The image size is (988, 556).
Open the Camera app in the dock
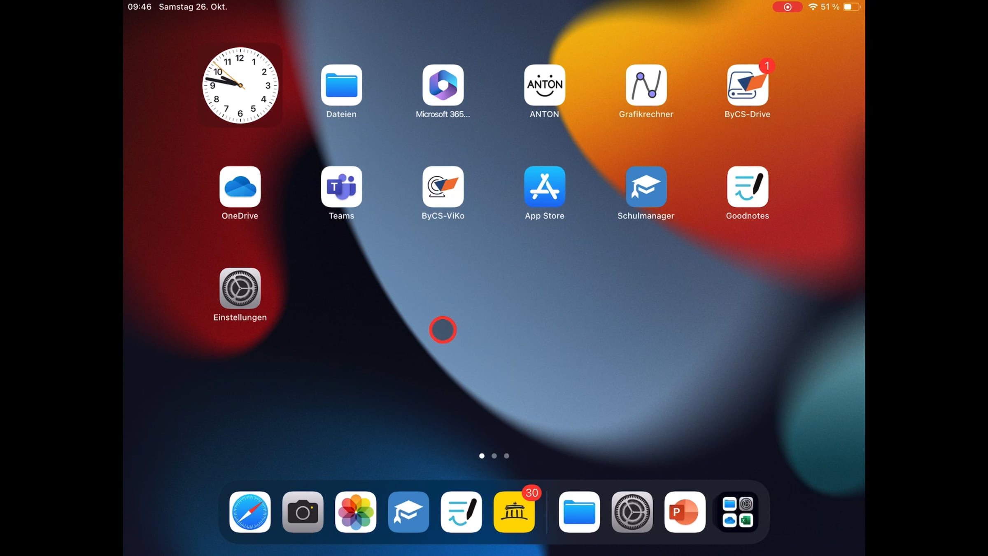pos(303,512)
